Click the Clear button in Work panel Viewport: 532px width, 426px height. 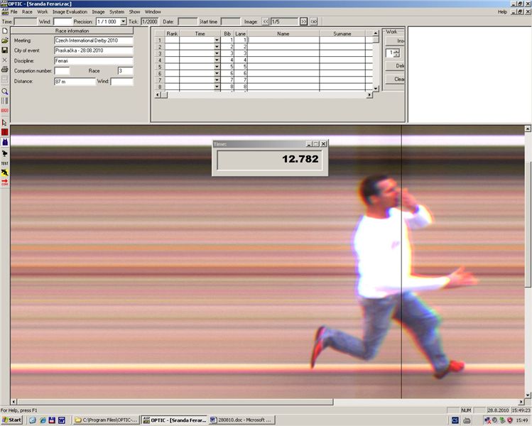tap(395, 79)
